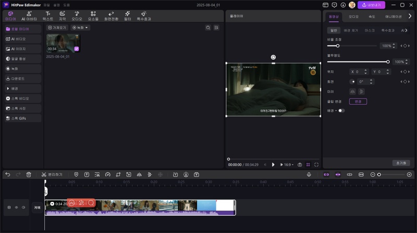Screen dimensions: 417x233
Task: Adjust the 불투명도 opacity slider
Action: tap(358, 62)
